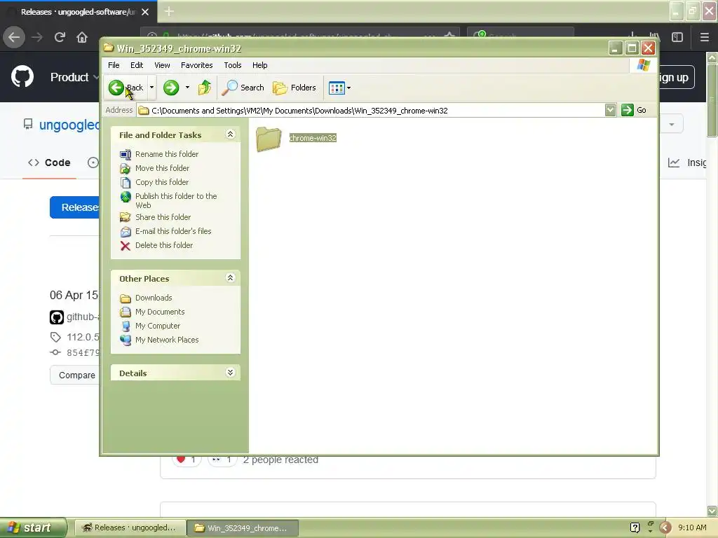718x538 pixels.
Task: Click the green Back arrow in Explorer
Action: click(x=116, y=88)
